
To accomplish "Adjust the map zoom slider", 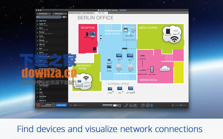I will (x=79, y=105).
